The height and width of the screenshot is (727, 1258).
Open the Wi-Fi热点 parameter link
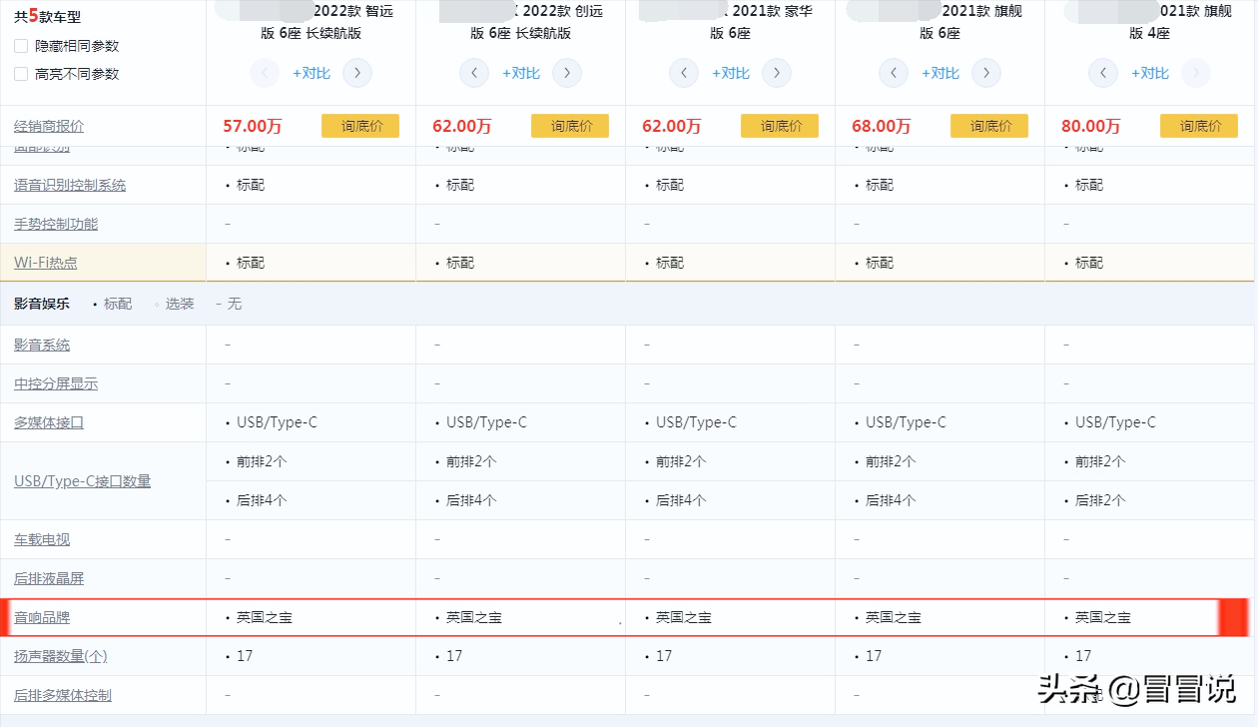click(x=46, y=262)
